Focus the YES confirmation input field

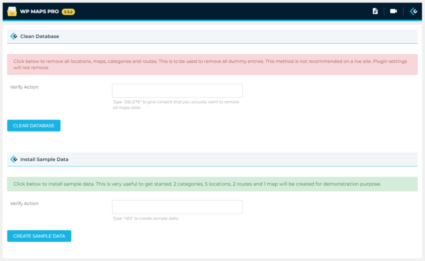(x=177, y=207)
